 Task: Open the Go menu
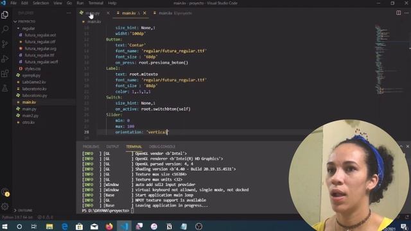(x=69, y=3)
